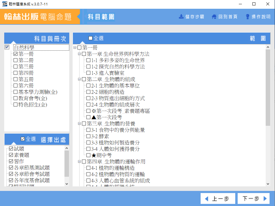Go back with 上一步
This screenshot has width=275, height=206.
tap(218, 199)
